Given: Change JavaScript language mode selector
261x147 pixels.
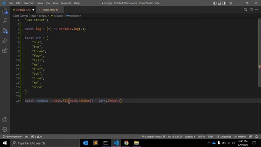Looking at the screenshot, I should (224, 137).
